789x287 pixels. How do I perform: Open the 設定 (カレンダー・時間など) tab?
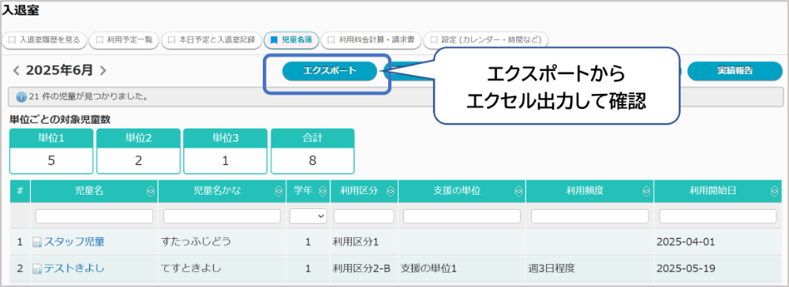click(x=485, y=39)
